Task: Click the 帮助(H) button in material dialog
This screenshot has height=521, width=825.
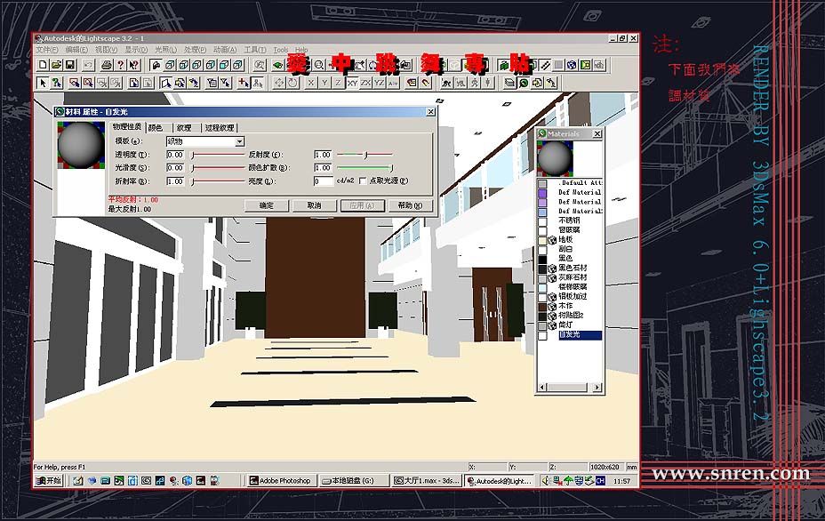Action: (411, 205)
